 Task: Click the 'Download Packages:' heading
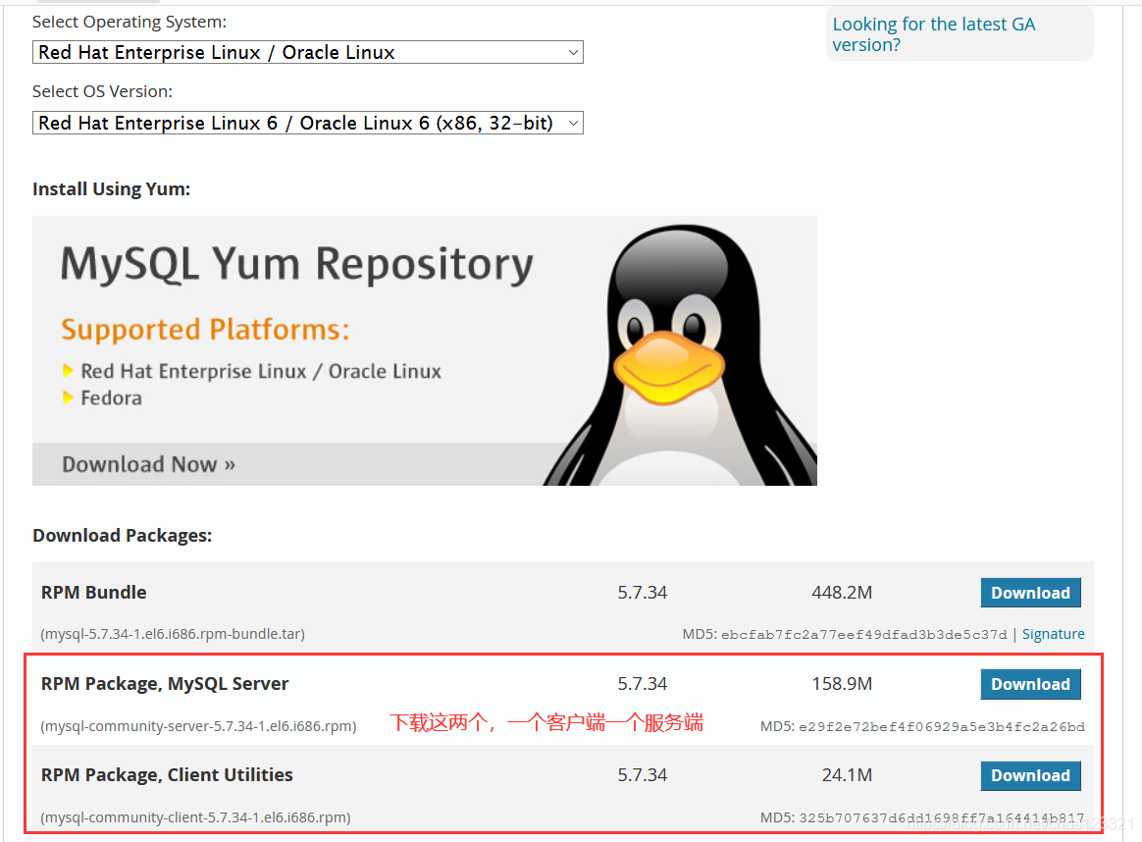(x=123, y=536)
